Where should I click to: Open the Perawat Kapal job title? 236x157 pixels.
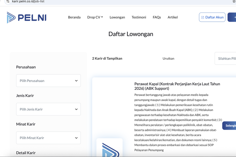177,86
